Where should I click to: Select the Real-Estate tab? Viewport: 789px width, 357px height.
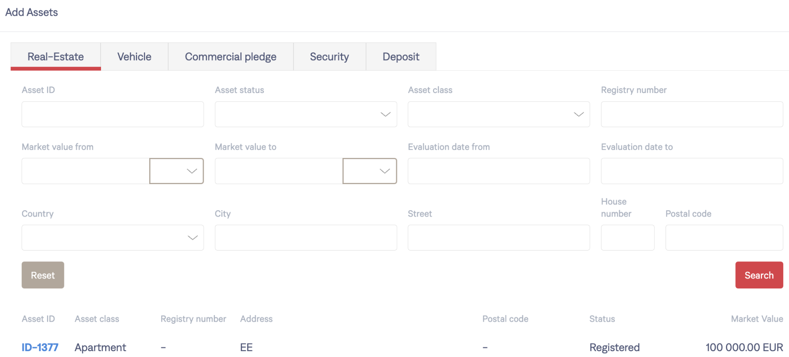tap(56, 57)
